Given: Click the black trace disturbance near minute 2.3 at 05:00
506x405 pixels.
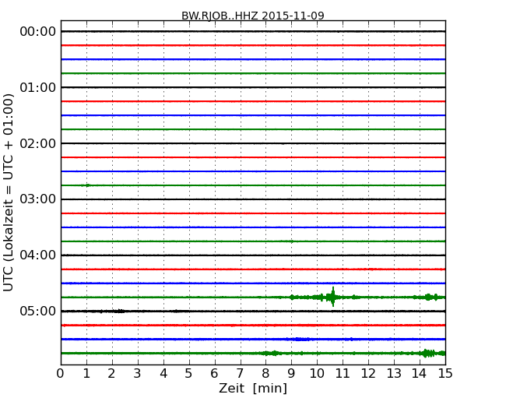Looking at the screenshot, I should [x=119, y=312].
